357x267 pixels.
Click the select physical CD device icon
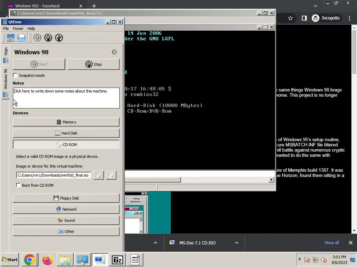pos(99,175)
